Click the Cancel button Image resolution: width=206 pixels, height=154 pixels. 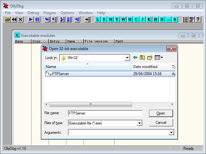(x=161, y=123)
